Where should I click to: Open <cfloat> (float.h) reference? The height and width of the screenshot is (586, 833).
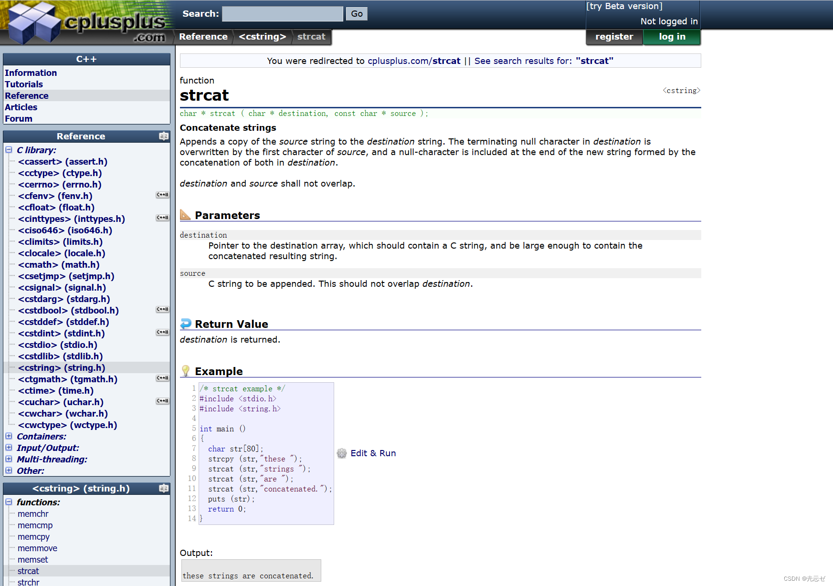pos(56,208)
